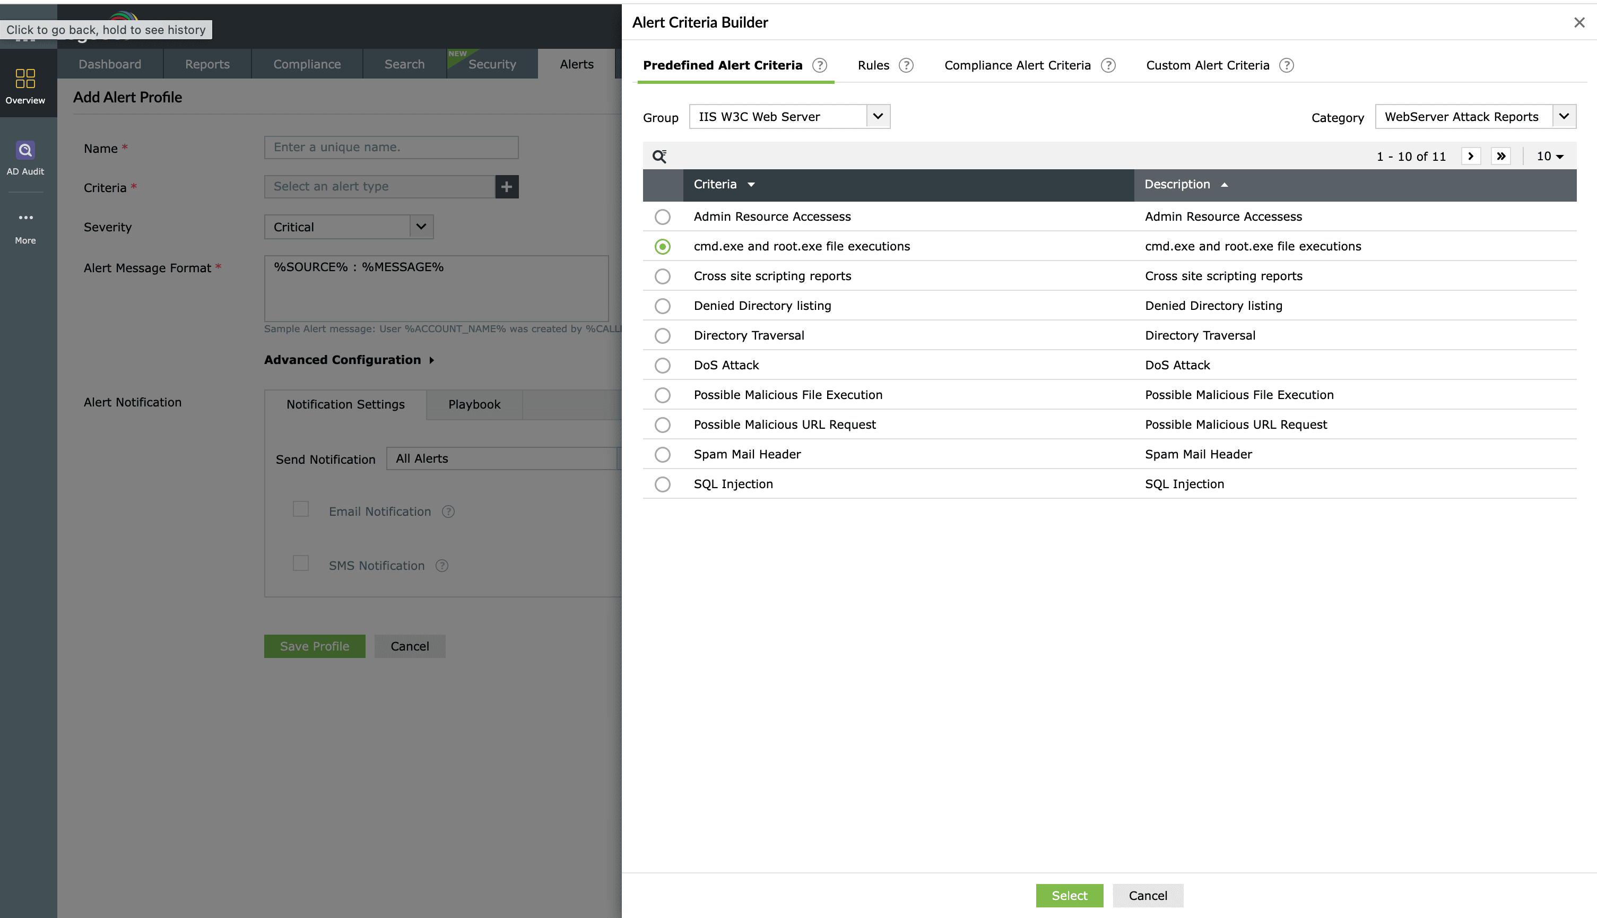This screenshot has height=918, width=1597.
Task: Click the green Select button
Action: click(x=1069, y=895)
